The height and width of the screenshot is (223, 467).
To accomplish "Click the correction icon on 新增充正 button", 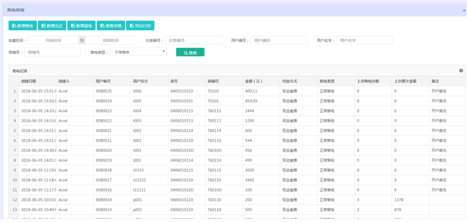I will [43, 25].
